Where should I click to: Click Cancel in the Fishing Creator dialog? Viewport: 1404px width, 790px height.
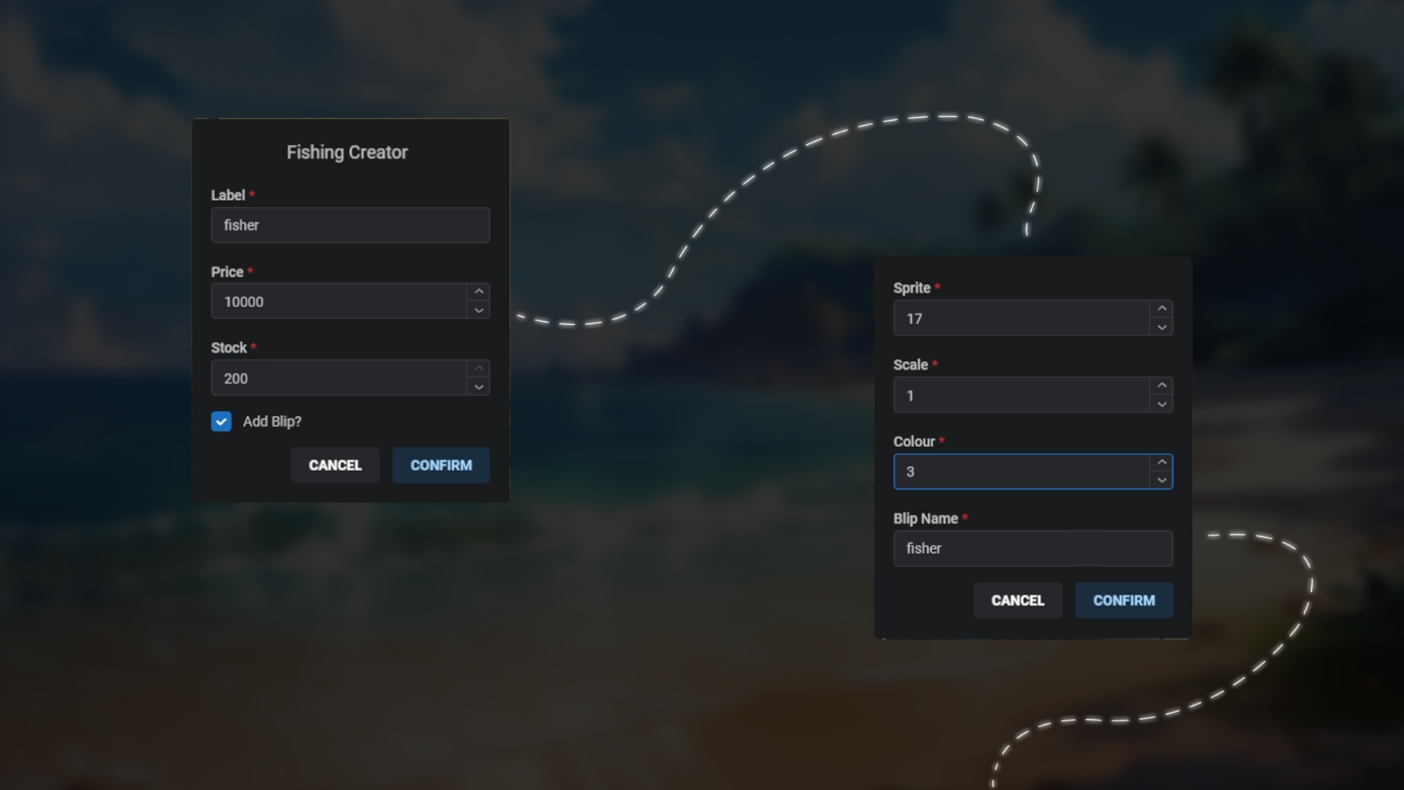click(335, 465)
